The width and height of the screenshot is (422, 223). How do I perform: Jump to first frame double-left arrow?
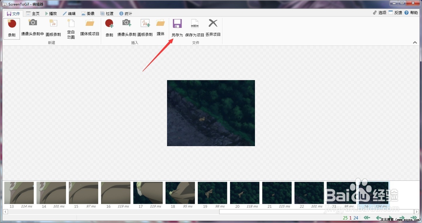(x=367, y=218)
